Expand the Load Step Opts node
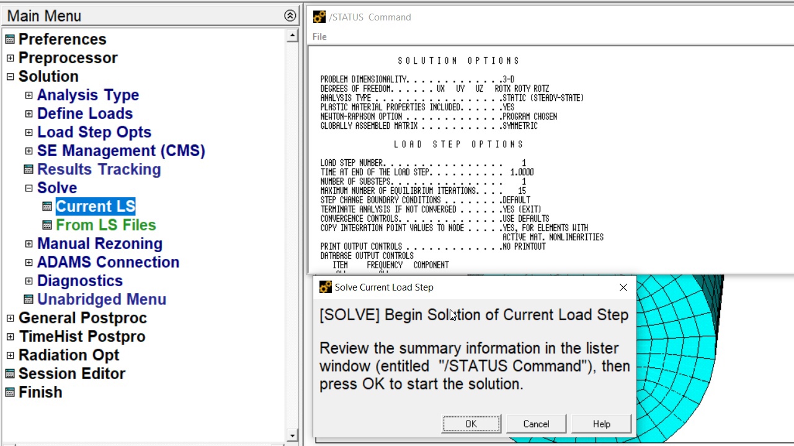This screenshot has height=446, width=794. [x=29, y=133]
